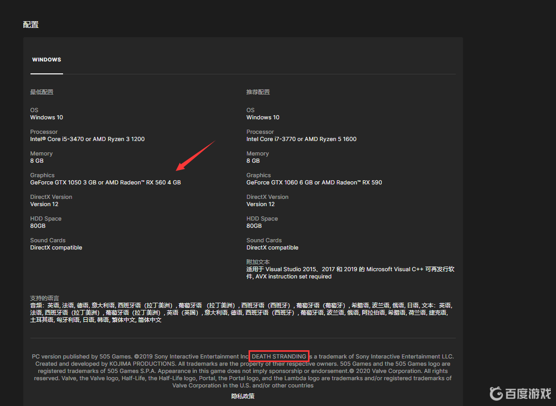Click Windows 10 under minimum OS
The width and height of the screenshot is (556, 406).
point(47,117)
